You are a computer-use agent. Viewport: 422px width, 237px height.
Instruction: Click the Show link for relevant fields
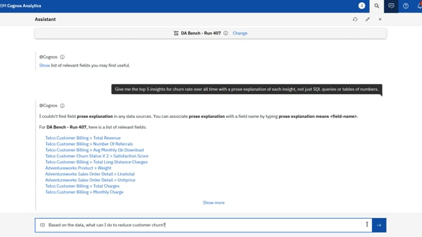(x=44, y=65)
